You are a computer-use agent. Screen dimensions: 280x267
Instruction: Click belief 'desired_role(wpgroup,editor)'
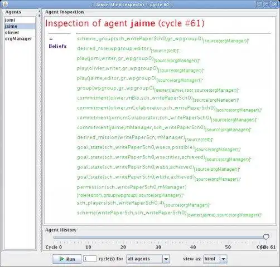pos(114,48)
